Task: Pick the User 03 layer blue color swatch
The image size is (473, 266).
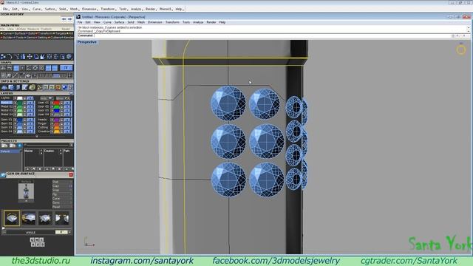Action: click(56, 111)
